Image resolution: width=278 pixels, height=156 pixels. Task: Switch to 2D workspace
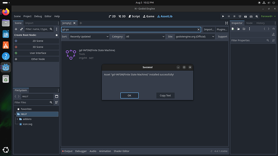(x=112, y=16)
